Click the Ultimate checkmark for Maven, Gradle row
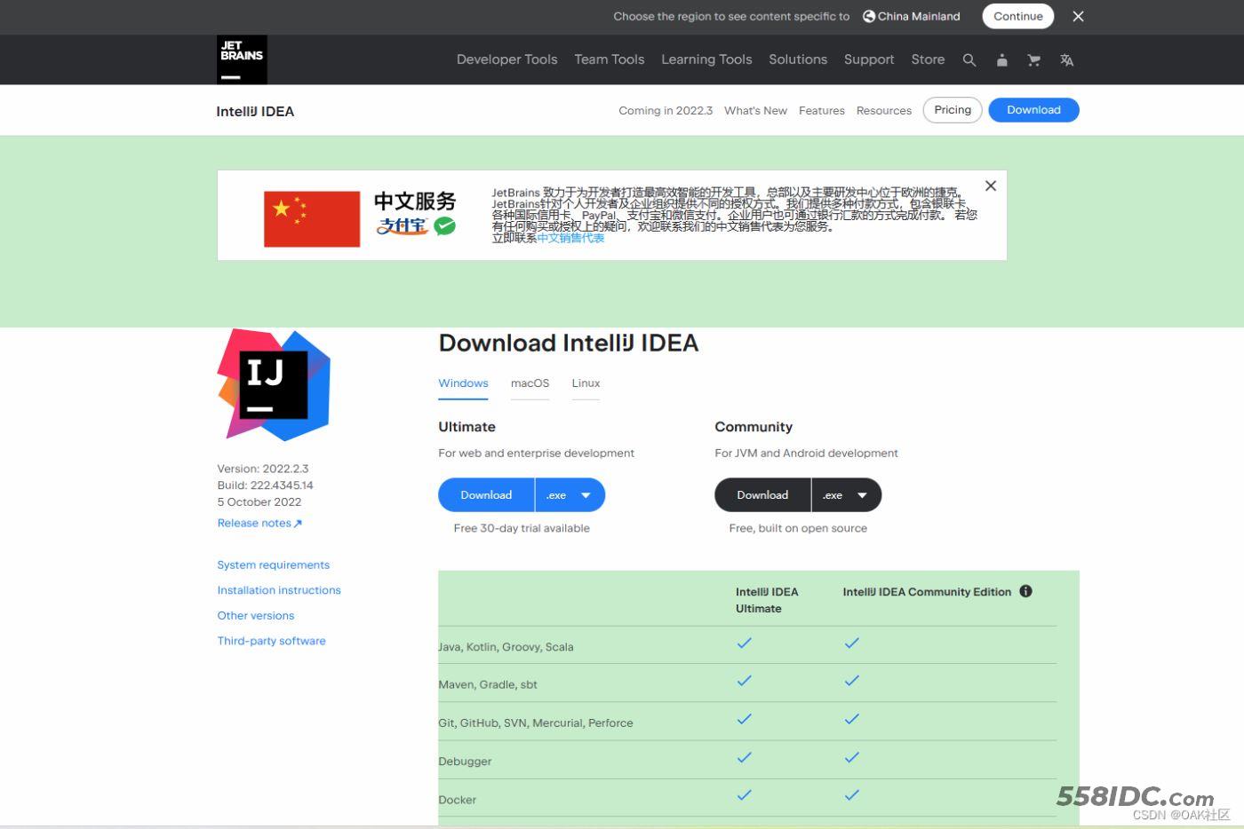This screenshot has width=1244, height=829. (745, 681)
